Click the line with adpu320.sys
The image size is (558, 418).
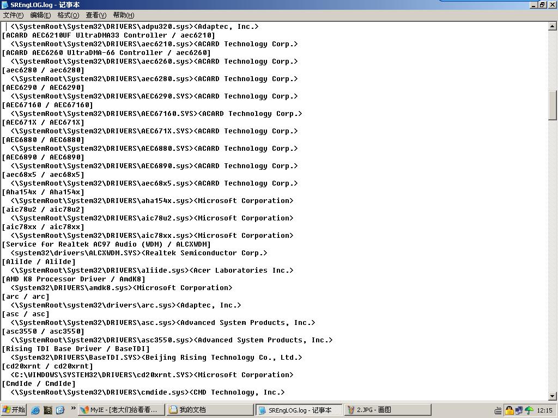(134, 26)
